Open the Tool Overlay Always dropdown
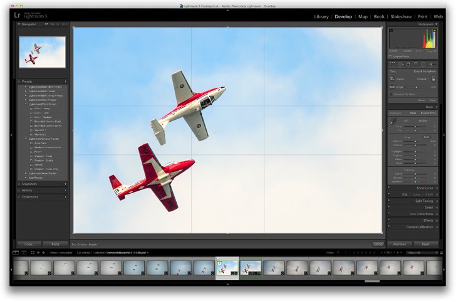This screenshot has height=303, width=458. (93, 245)
